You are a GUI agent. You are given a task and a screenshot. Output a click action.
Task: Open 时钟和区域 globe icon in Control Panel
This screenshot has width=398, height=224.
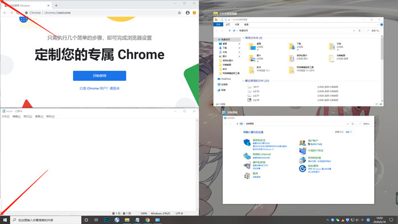(x=302, y=160)
